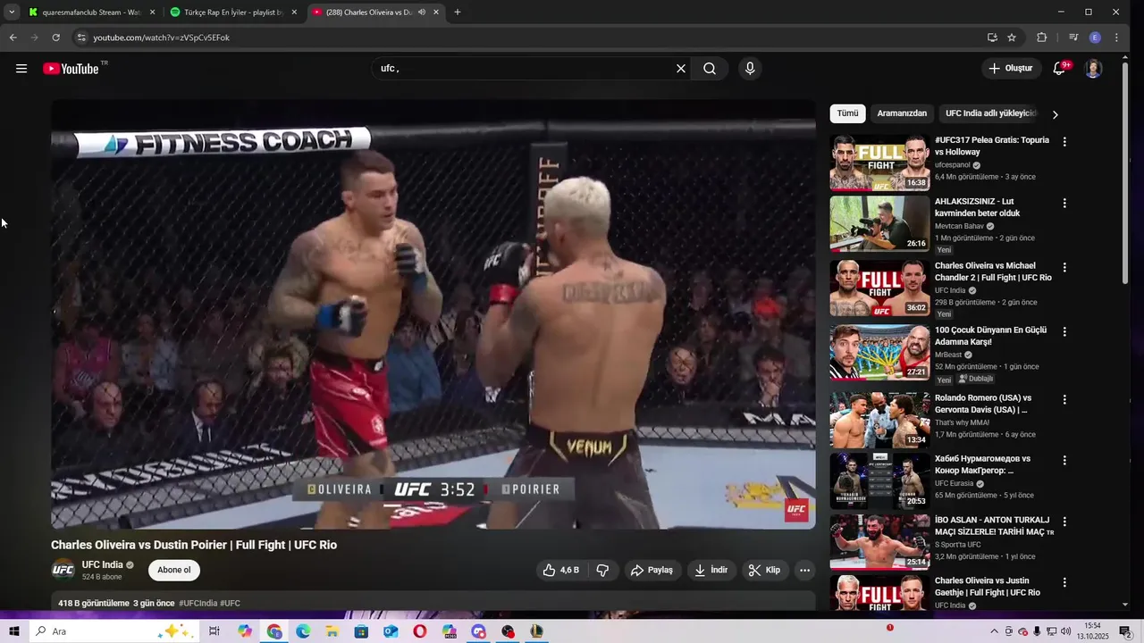The width and height of the screenshot is (1144, 643).
Task: Clear the search box text
Action: pyautogui.click(x=681, y=69)
